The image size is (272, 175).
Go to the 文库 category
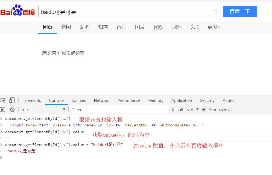click(195, 27)
